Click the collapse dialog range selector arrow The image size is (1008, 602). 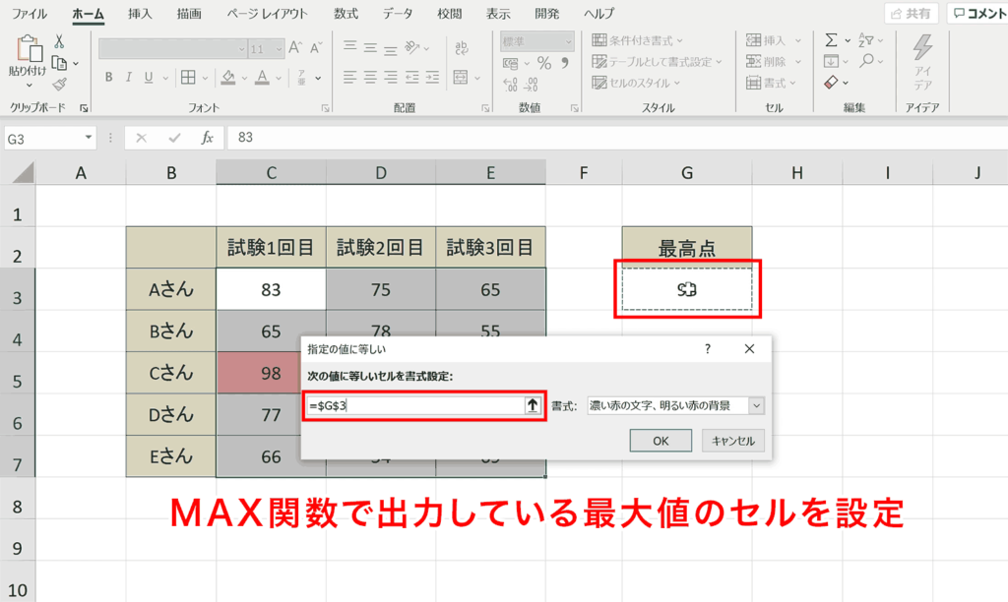[533, 405]
